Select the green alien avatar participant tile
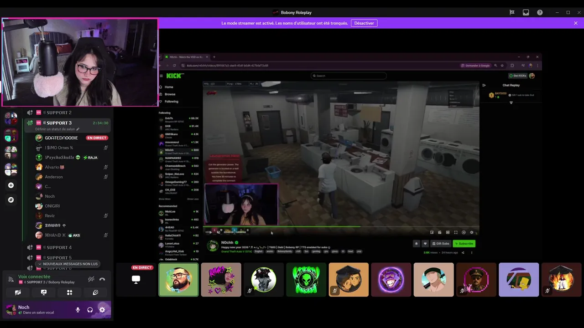This screenshot has height=328, width=584. 306,280
